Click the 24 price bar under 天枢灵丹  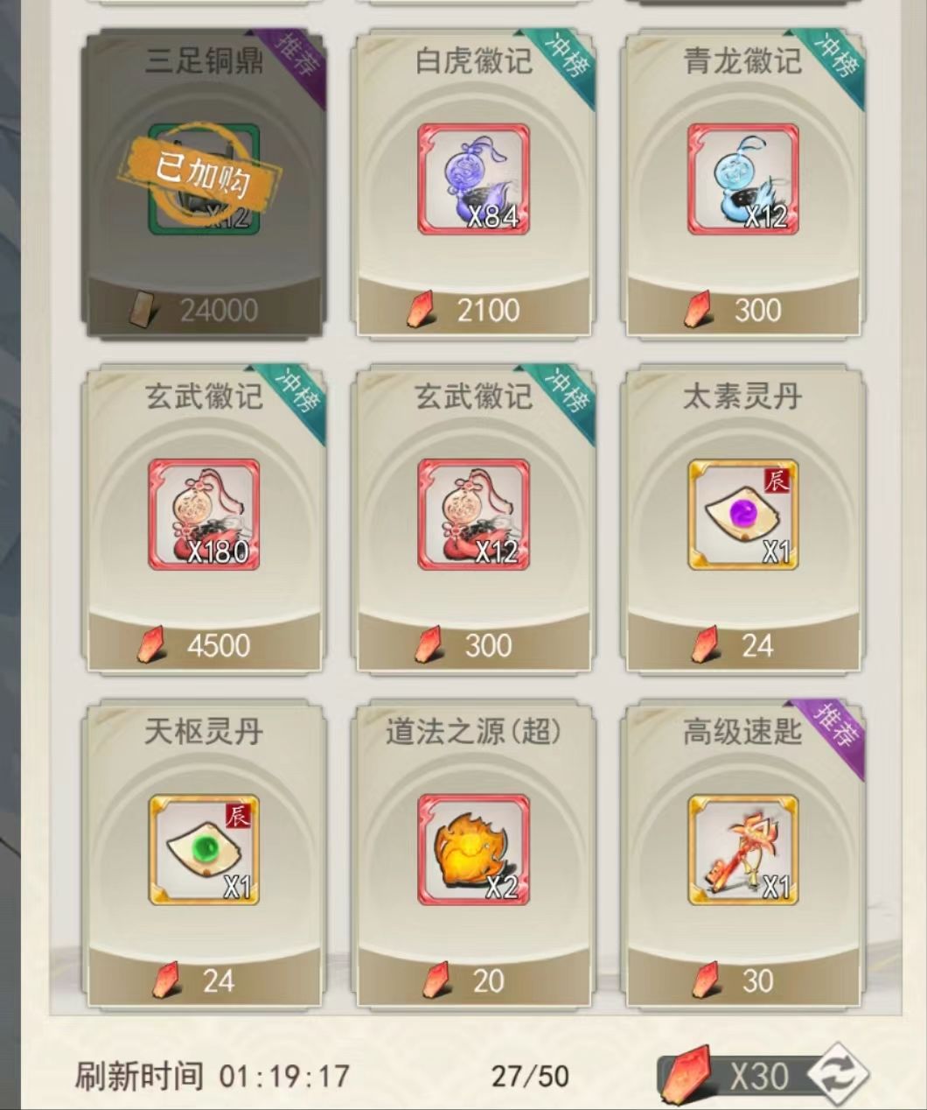point(204,980)
